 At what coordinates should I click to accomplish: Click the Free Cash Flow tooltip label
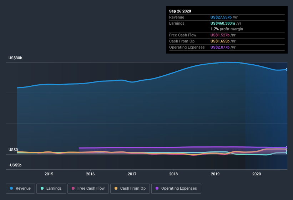click(183, 35)
